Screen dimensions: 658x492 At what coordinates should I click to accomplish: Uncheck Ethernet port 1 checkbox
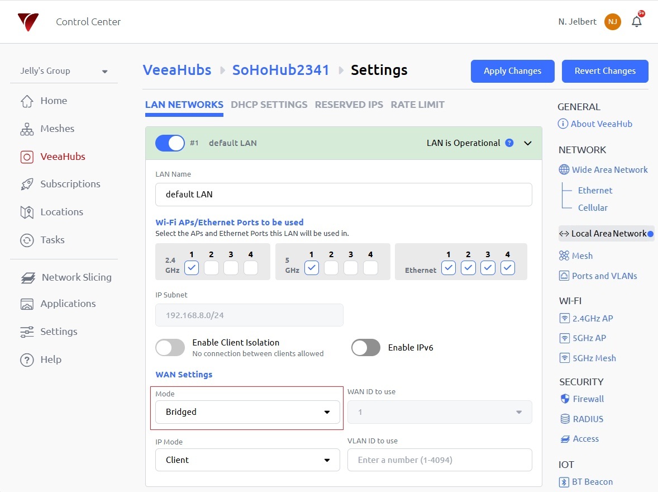point(448,268)
